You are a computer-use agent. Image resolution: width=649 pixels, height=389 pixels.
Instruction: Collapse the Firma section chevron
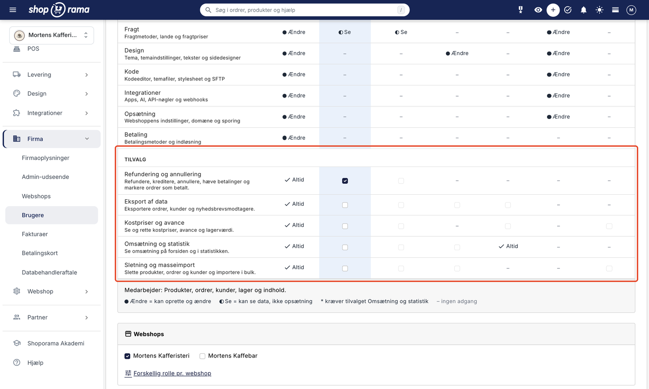[x=87, y=139]
